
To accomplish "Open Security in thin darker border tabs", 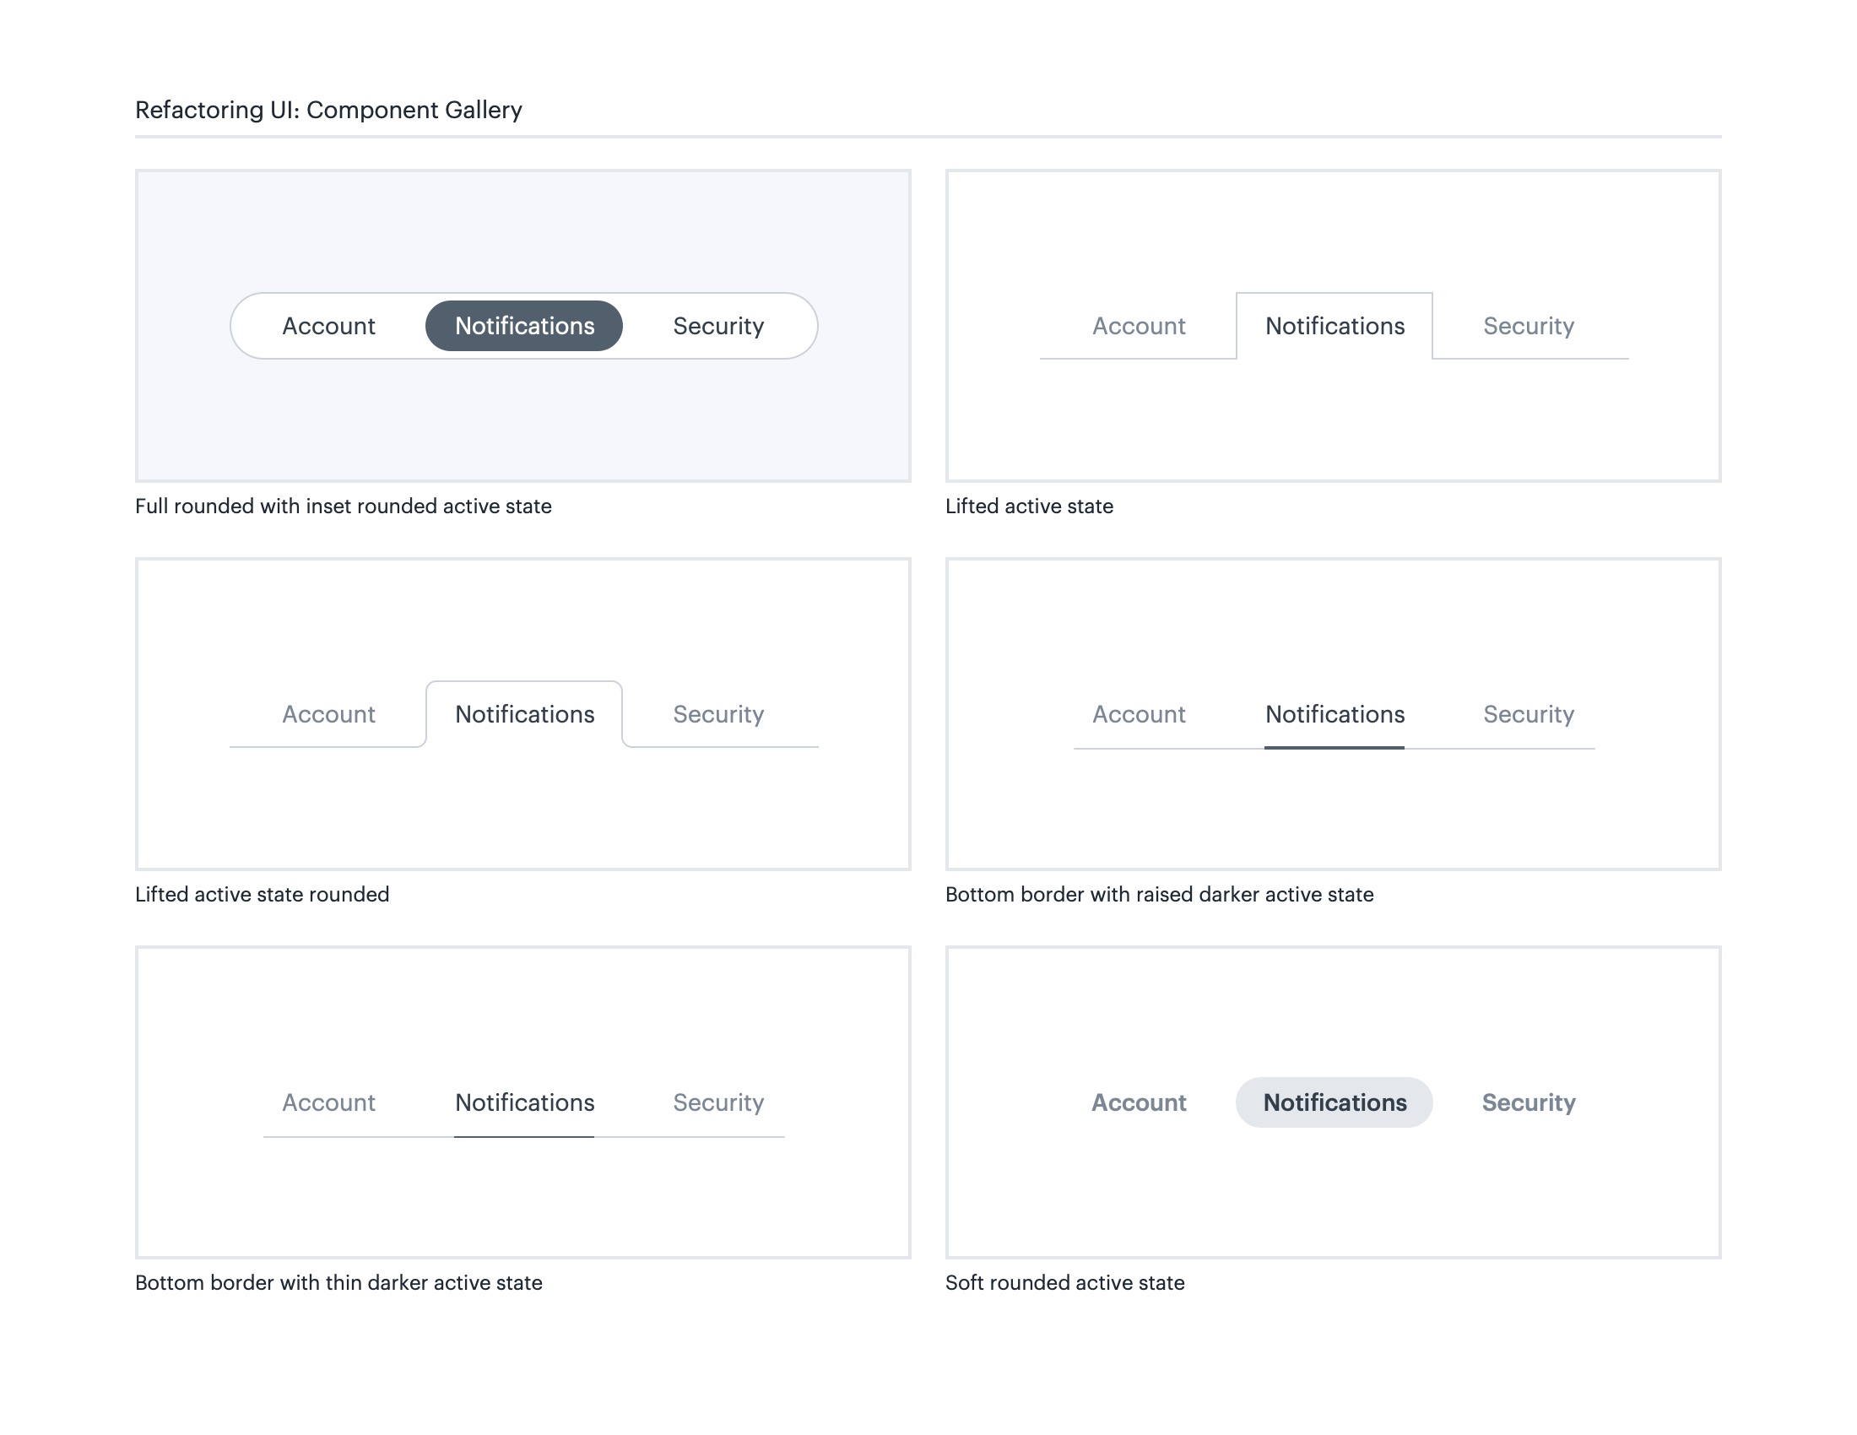I will 718,1102.
